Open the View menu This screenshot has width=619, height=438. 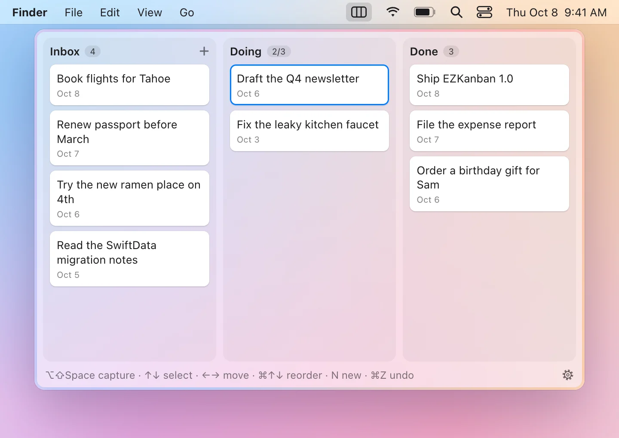(x=150, y=12)
